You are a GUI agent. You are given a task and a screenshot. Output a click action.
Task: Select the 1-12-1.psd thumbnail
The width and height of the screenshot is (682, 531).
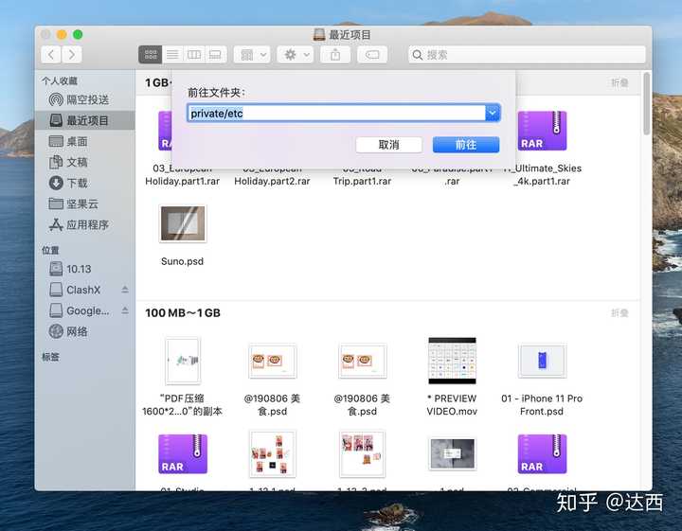tap(272, 453)
